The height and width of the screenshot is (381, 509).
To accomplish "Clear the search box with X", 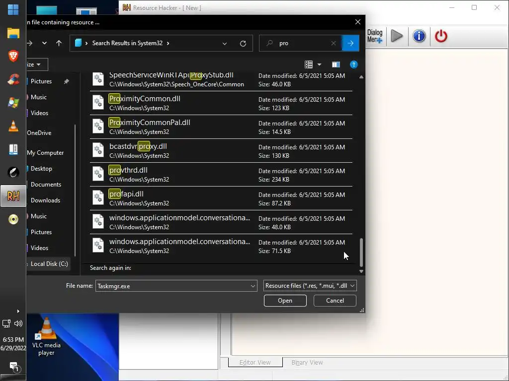I will 334,43.
